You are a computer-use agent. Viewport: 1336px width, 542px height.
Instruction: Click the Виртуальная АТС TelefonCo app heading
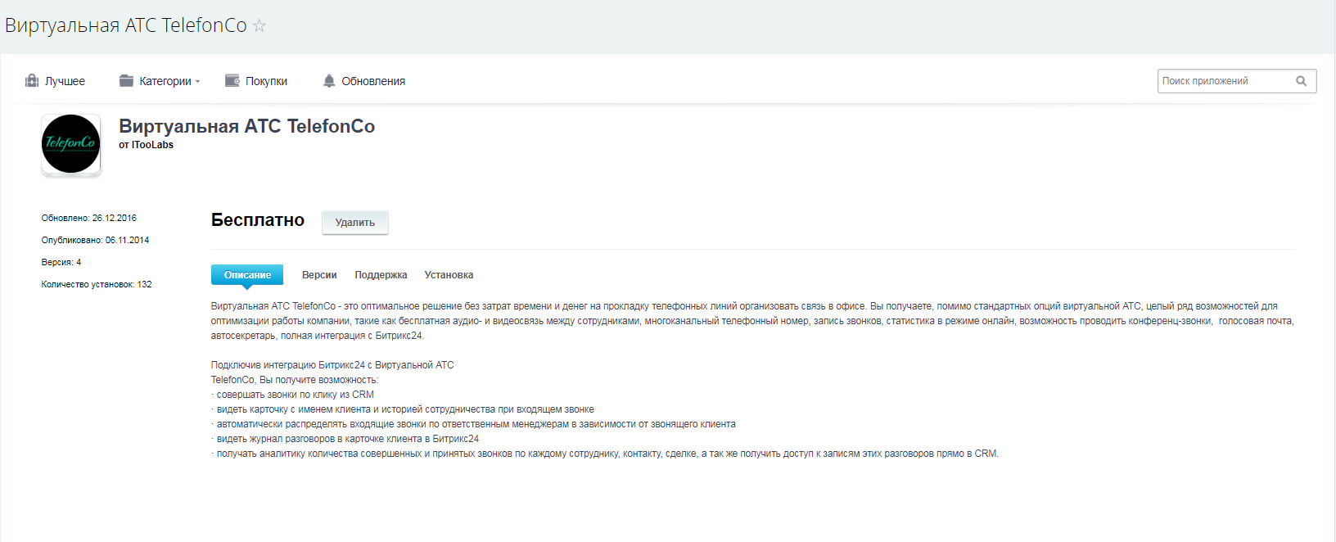tap(247, 126)
